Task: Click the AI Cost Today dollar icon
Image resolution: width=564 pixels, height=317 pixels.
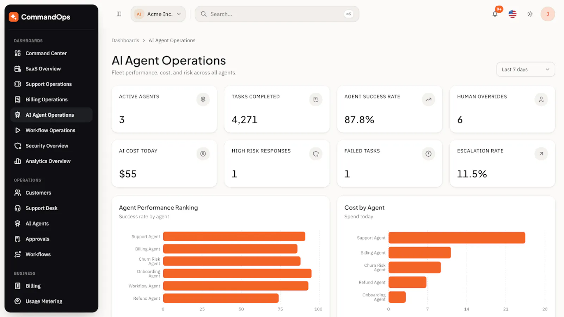Action: pyautogui.click(x=203, y=154)
